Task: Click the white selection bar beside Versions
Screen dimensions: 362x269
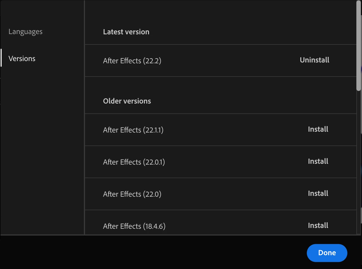Action: pyautogui.click(x=1, y=58)
